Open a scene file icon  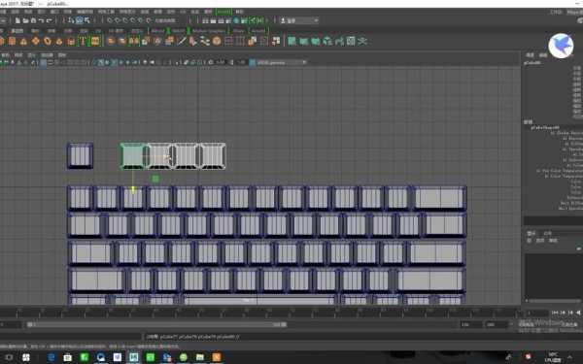point(25,20)
